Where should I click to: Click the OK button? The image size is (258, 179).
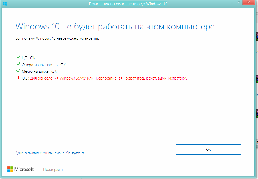[x=208, y=150]
